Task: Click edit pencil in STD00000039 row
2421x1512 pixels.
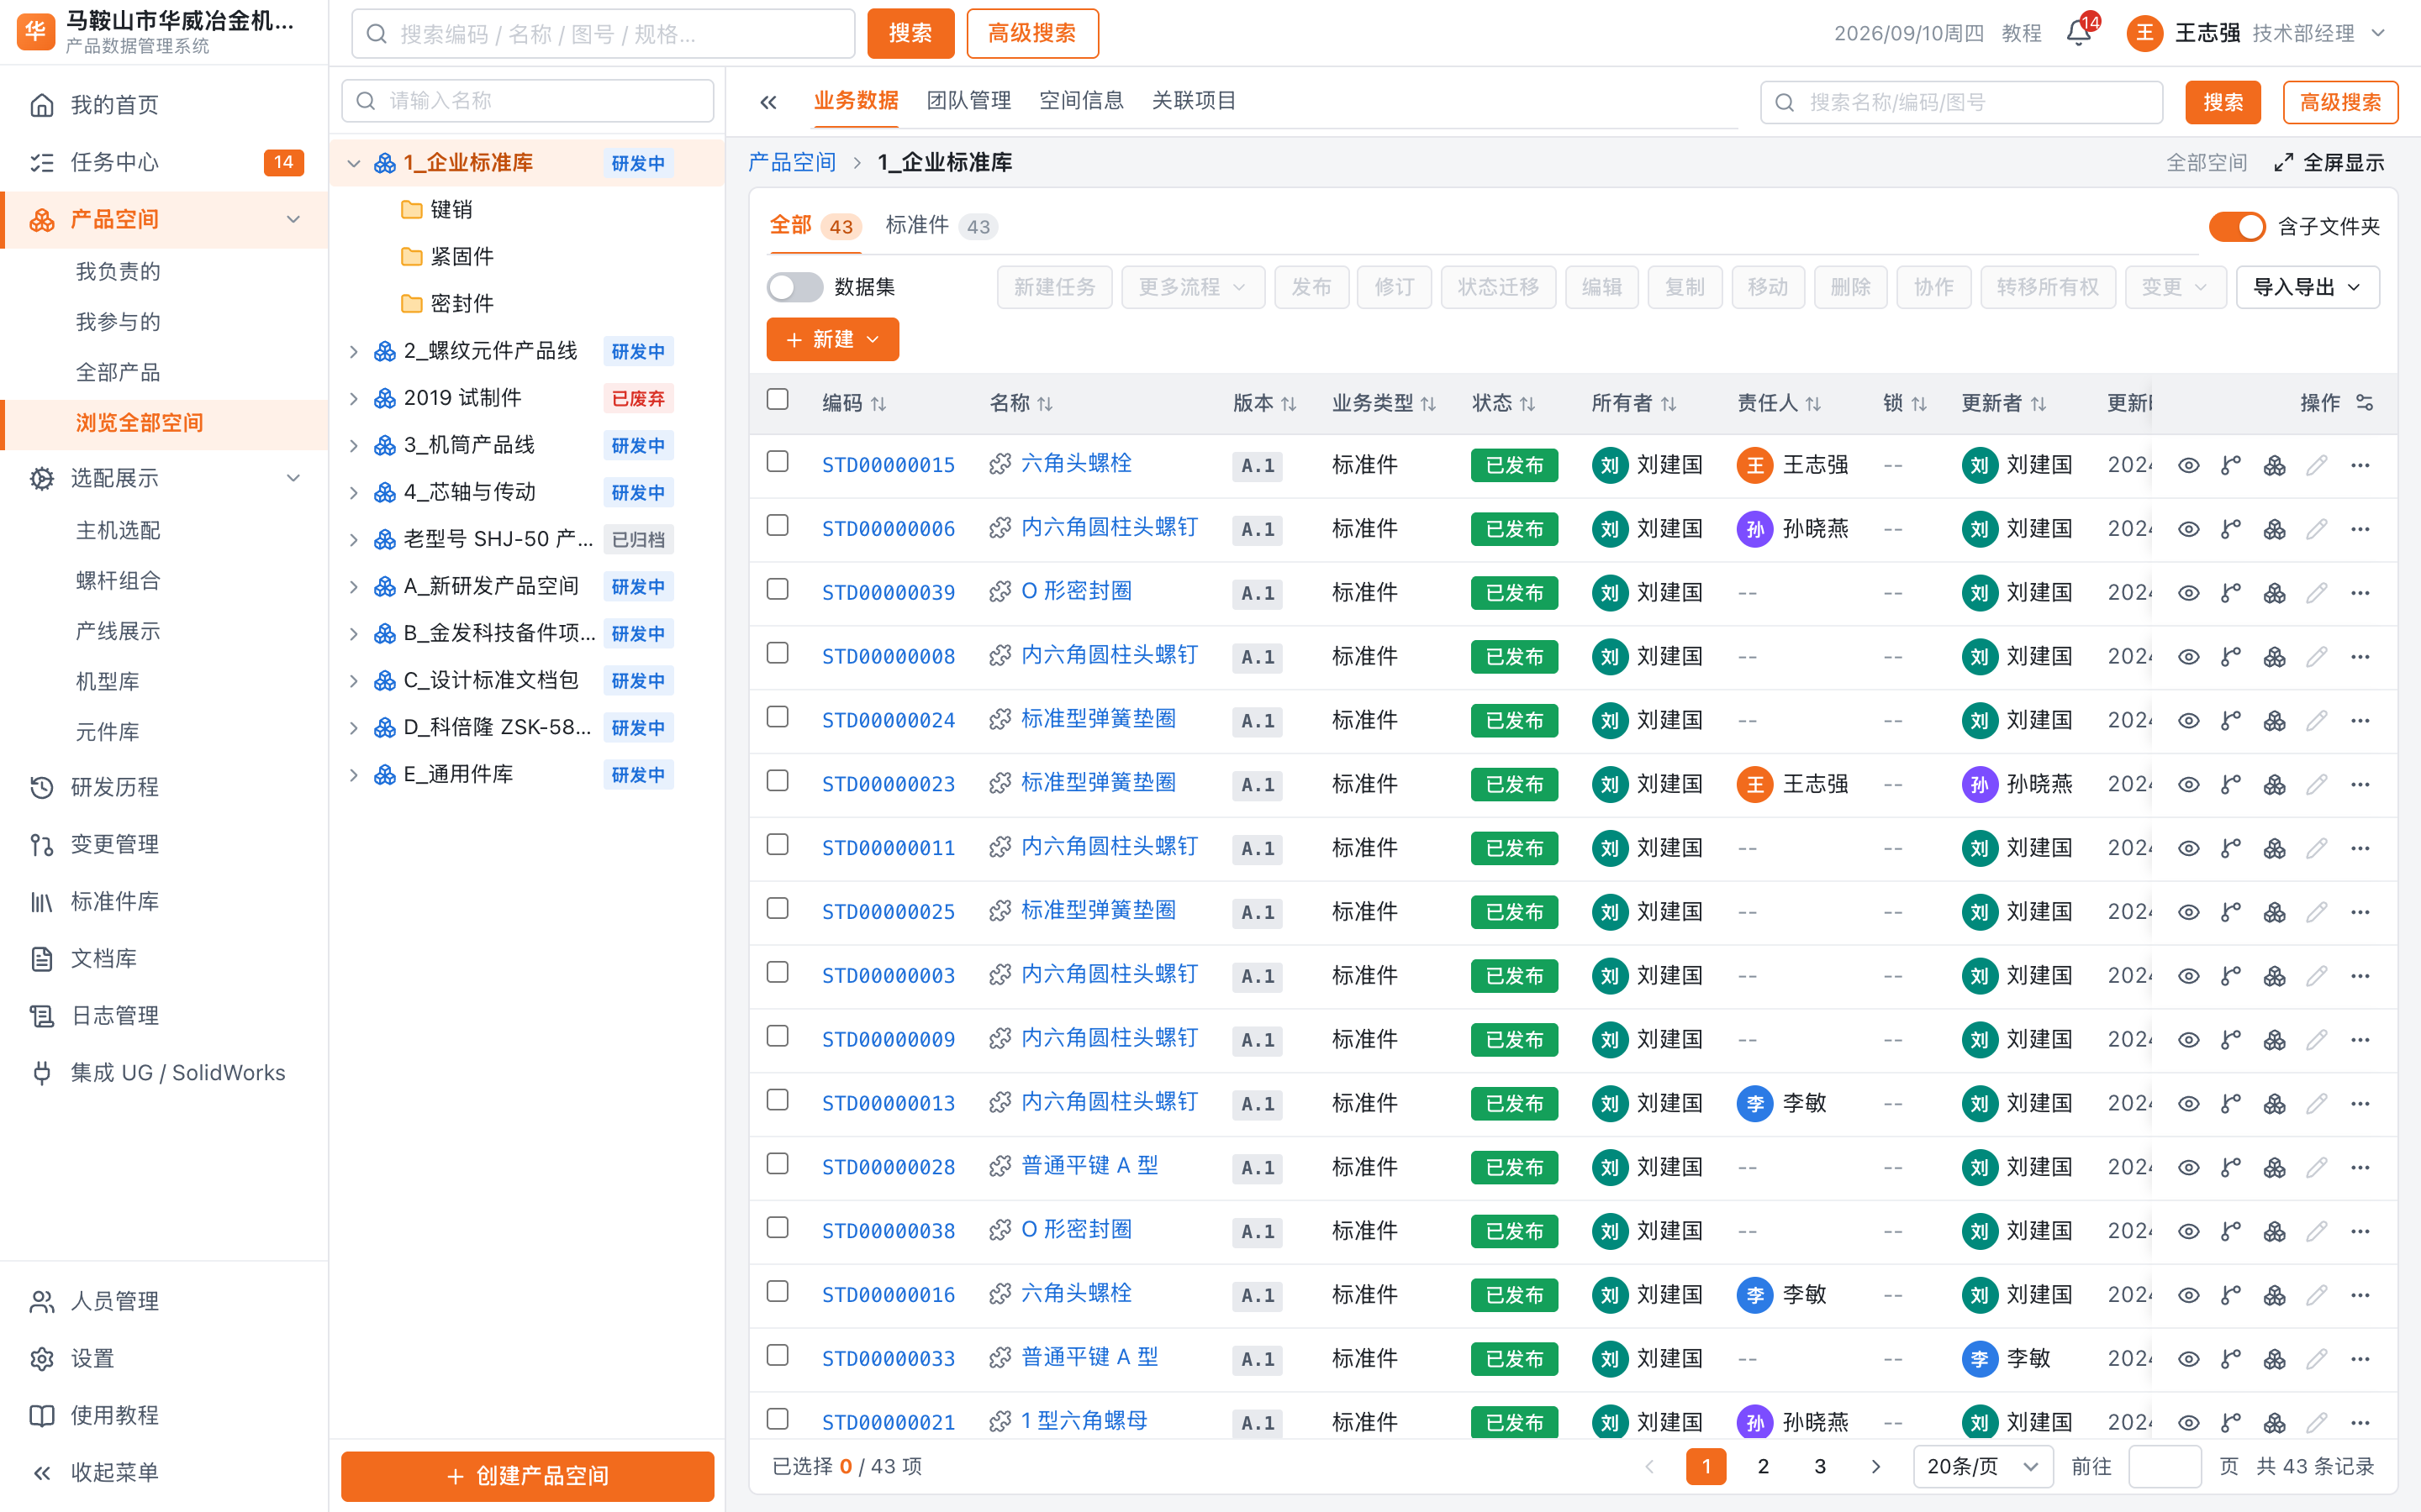Action: pos(2317,593)
